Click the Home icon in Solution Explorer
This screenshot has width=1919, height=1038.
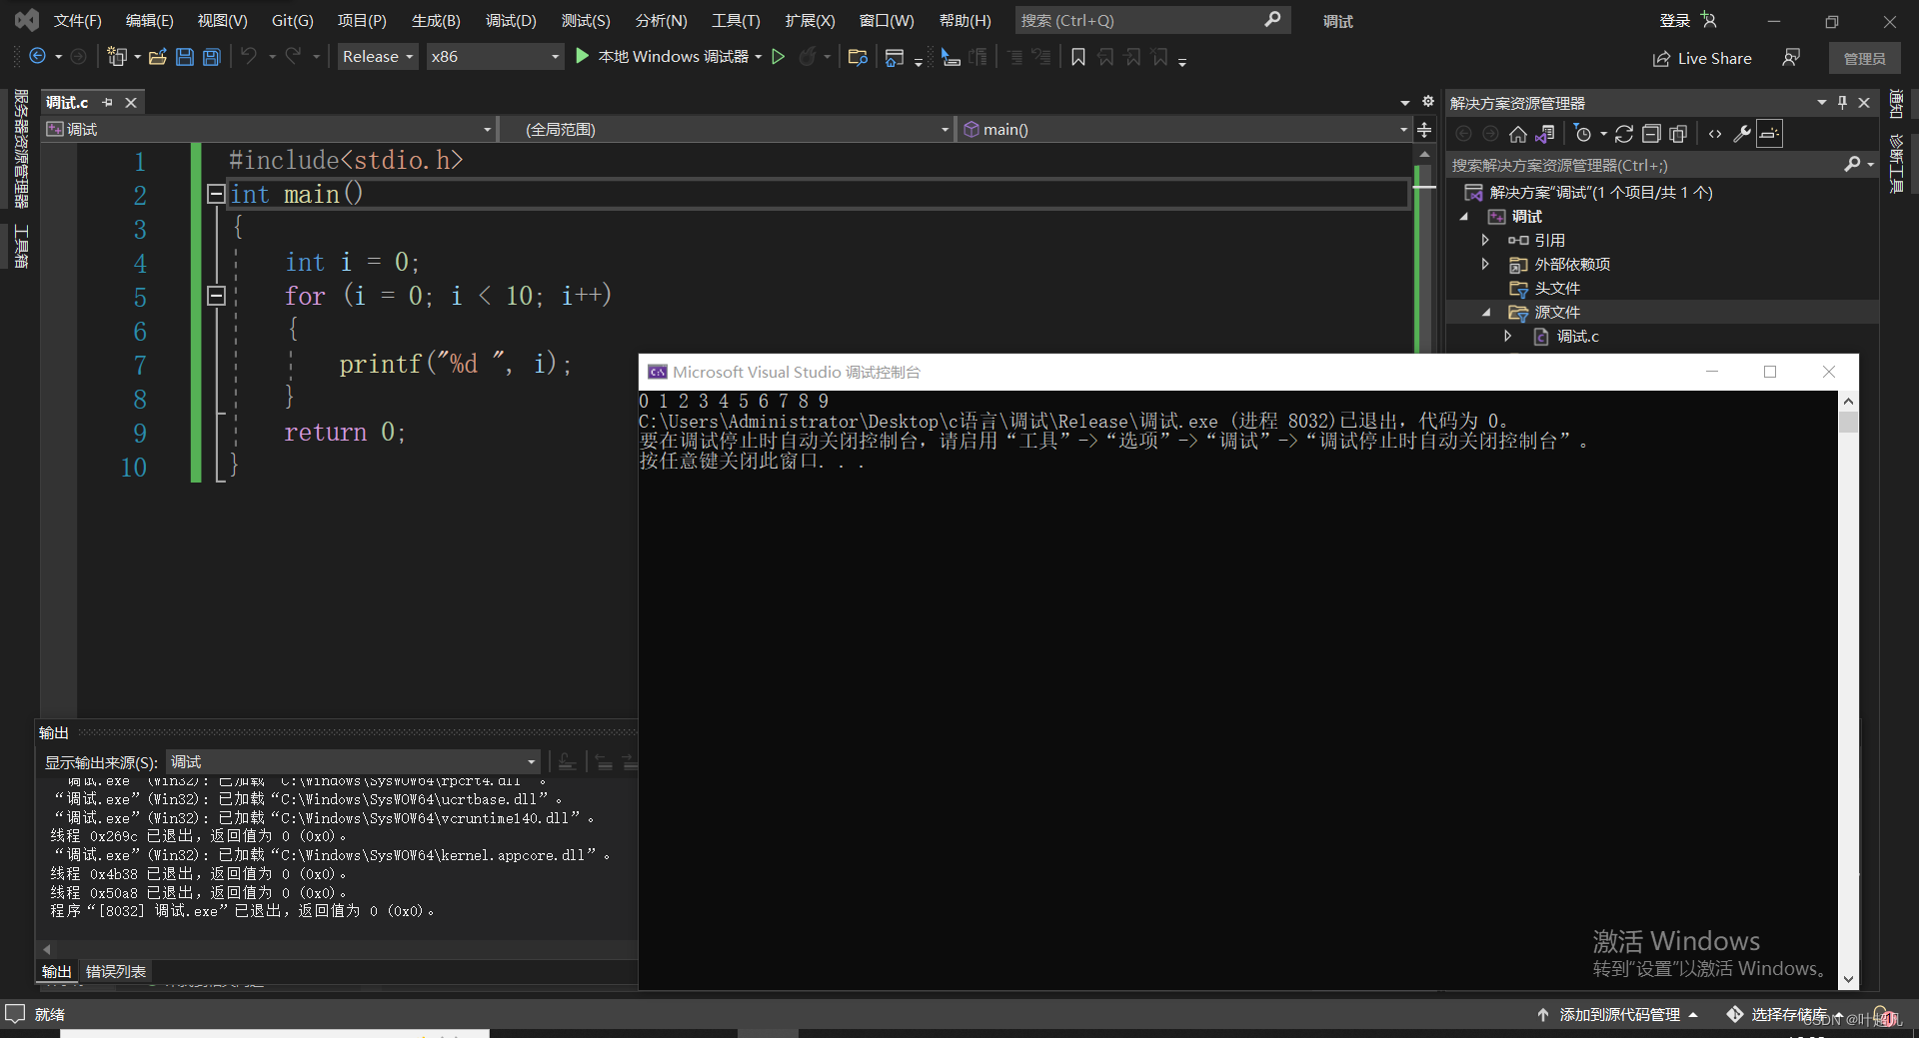1518,134
